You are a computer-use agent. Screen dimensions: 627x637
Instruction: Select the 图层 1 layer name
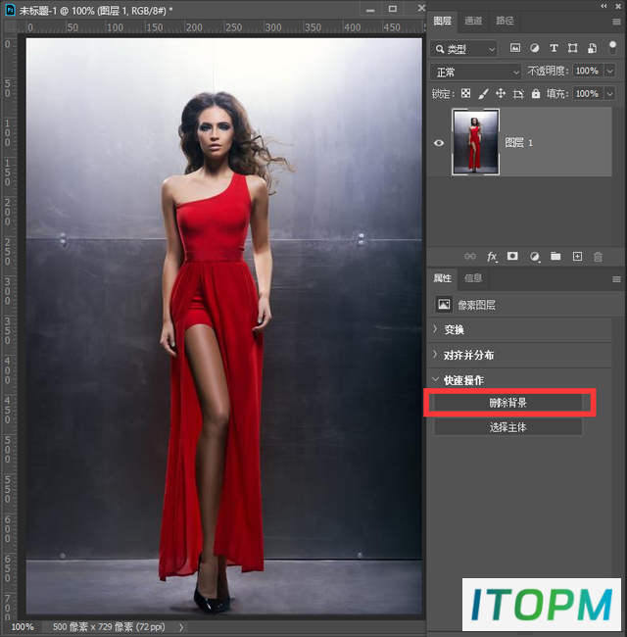coord(518,143)
